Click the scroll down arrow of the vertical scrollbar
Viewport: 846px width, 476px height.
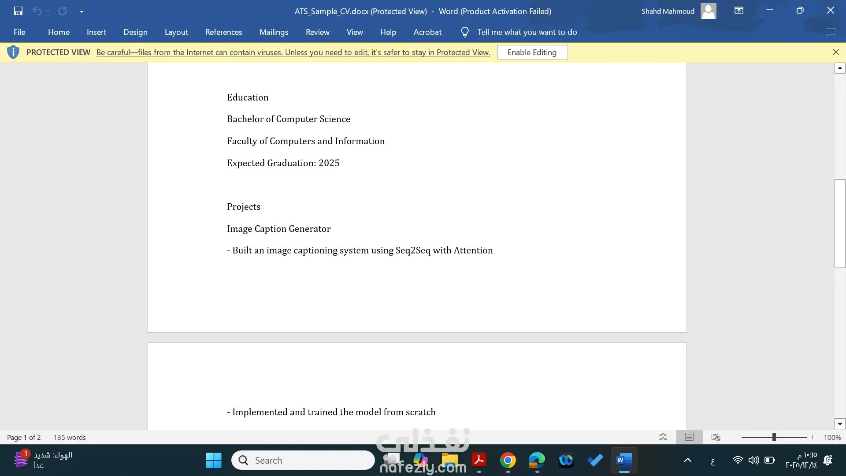click(x=840, y=424)
